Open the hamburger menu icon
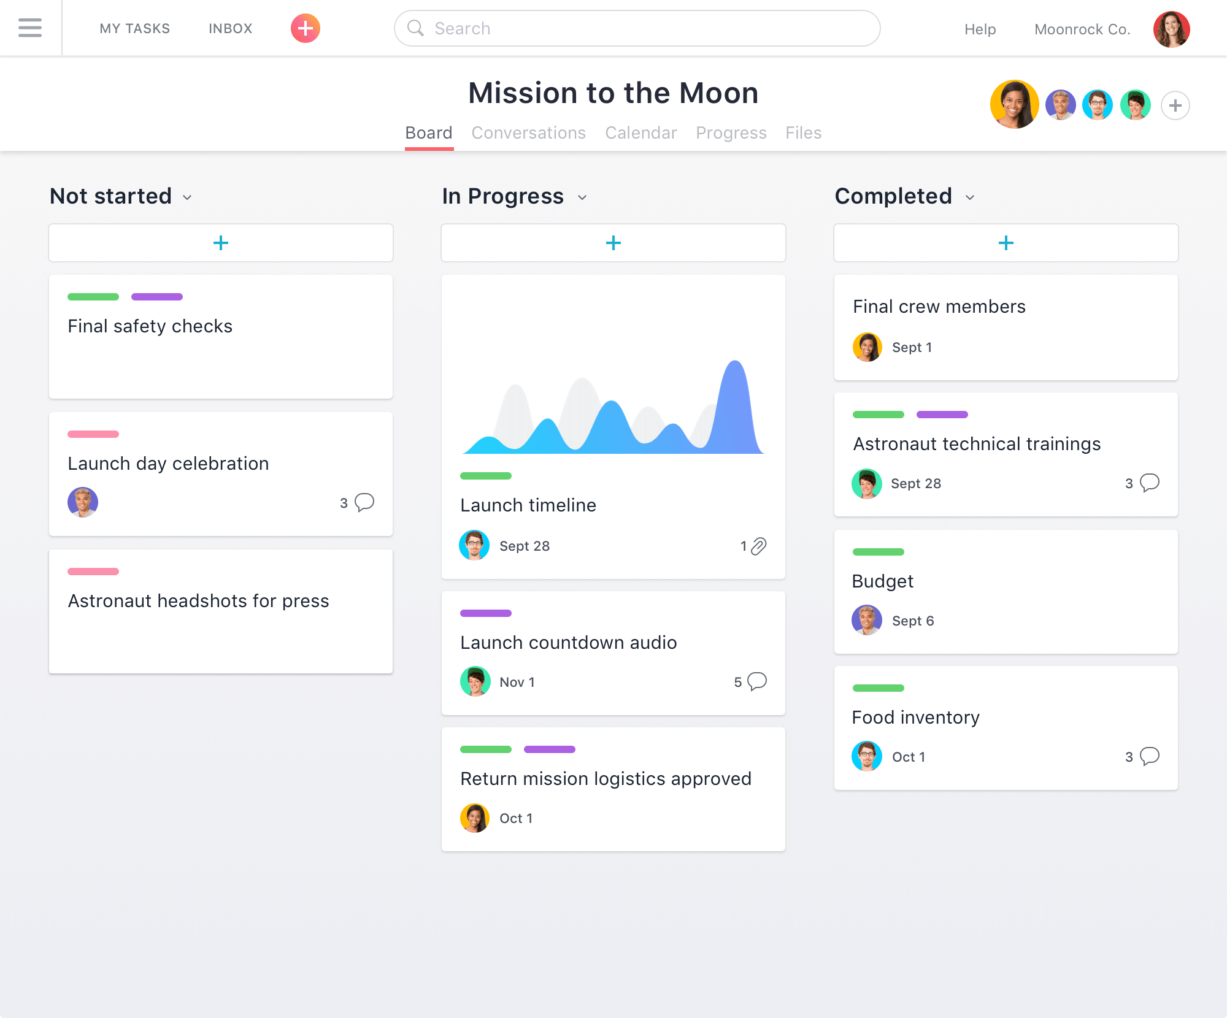 click(x=31, y=28)
